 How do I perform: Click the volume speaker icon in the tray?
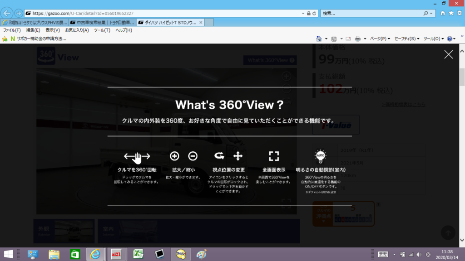coord(419,255)
